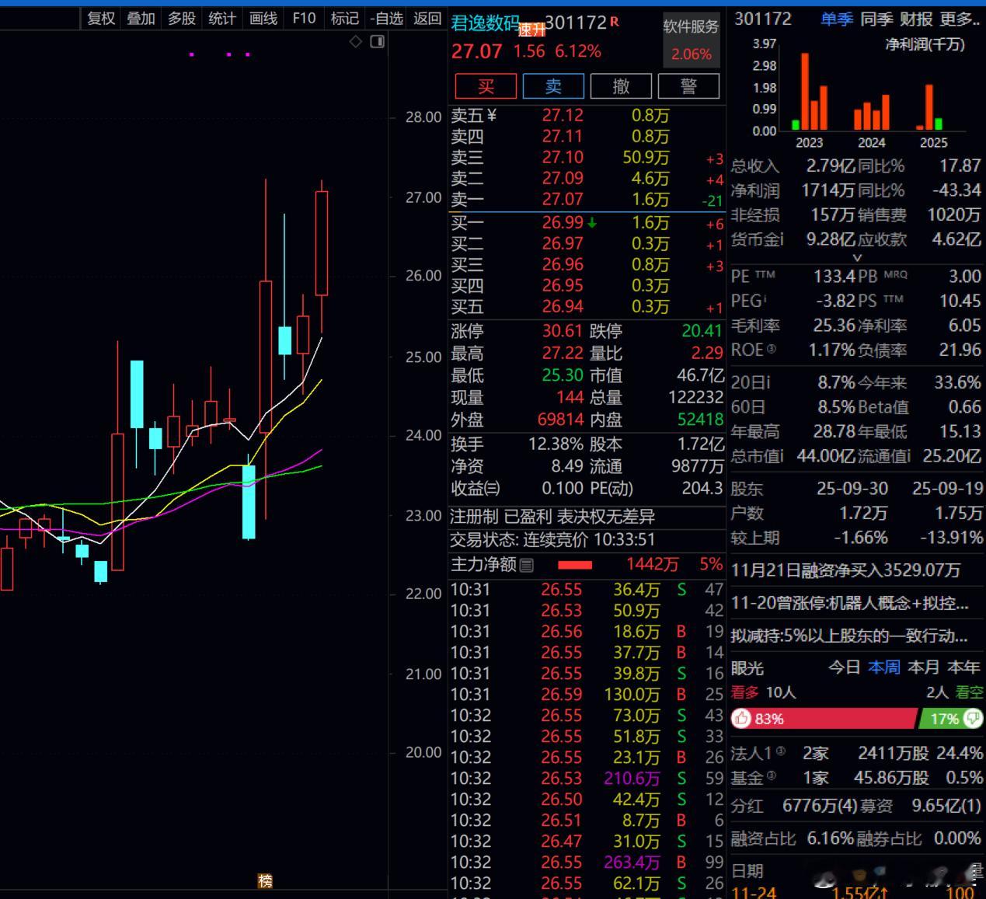Screen dimensions: 986x899
Task: Click the 看多 10人 label
Action: 764,692
